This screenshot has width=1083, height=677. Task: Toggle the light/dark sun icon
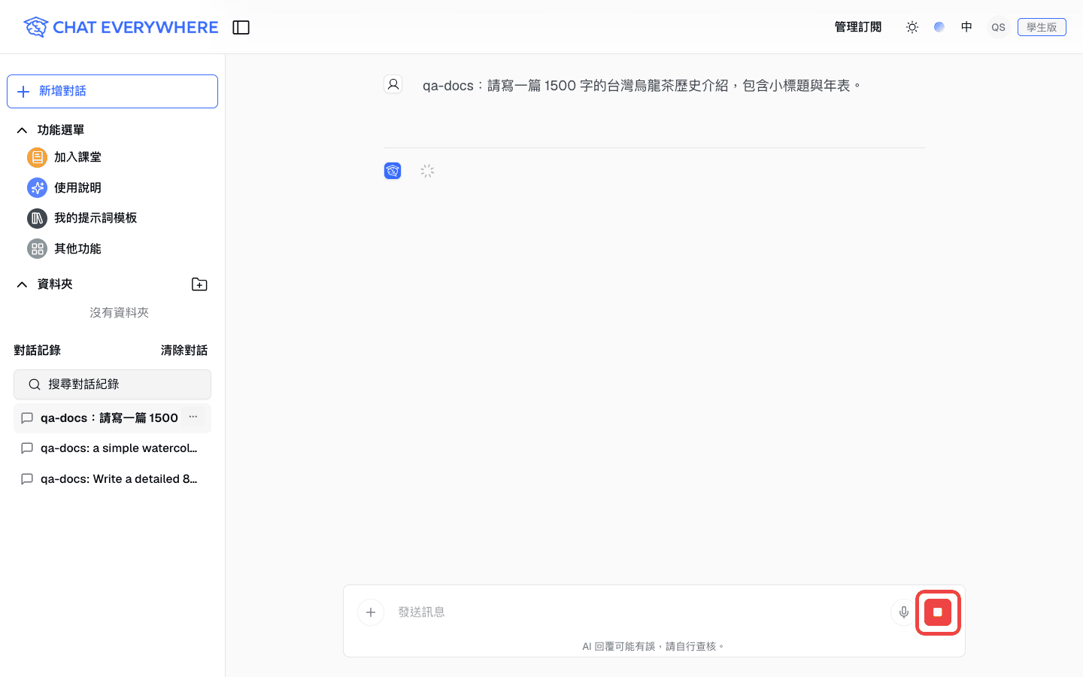[x=912, y=27]
